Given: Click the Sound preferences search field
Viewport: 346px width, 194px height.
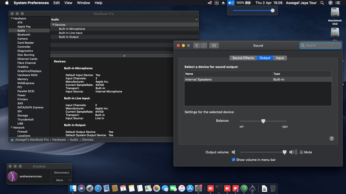Looking at the screenshot, I should point(320,45).
